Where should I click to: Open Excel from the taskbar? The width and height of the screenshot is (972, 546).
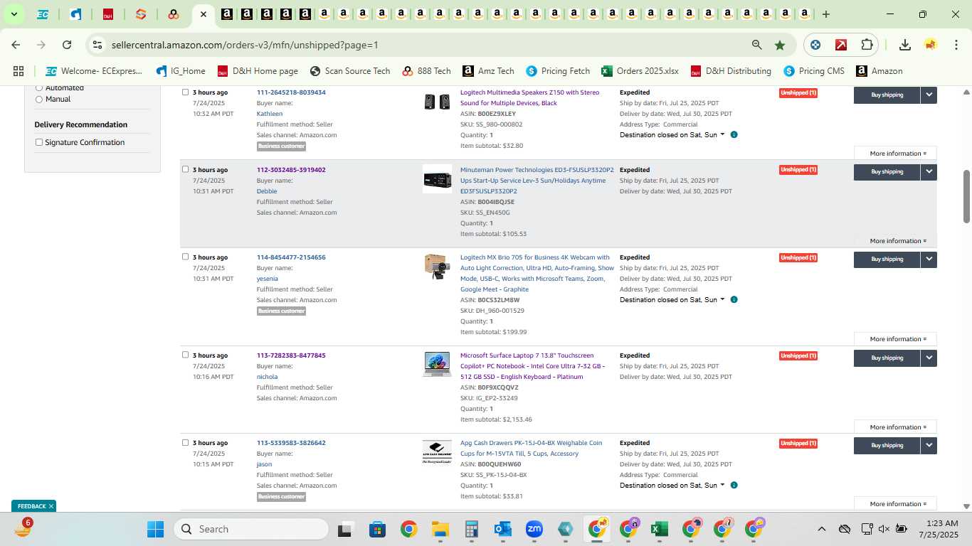tap(660, 529)
